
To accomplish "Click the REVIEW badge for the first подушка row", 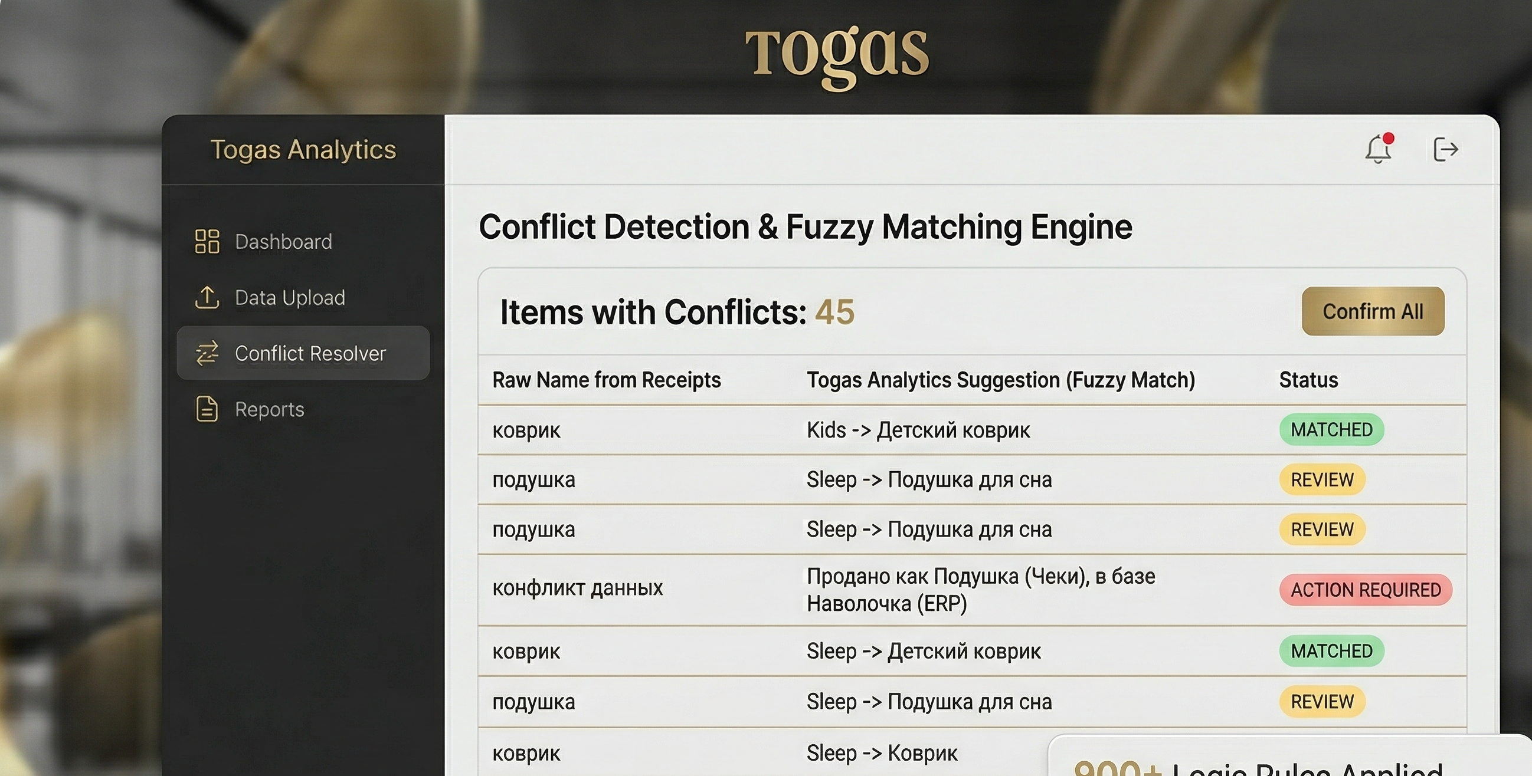I will (x=1321, y=479).
